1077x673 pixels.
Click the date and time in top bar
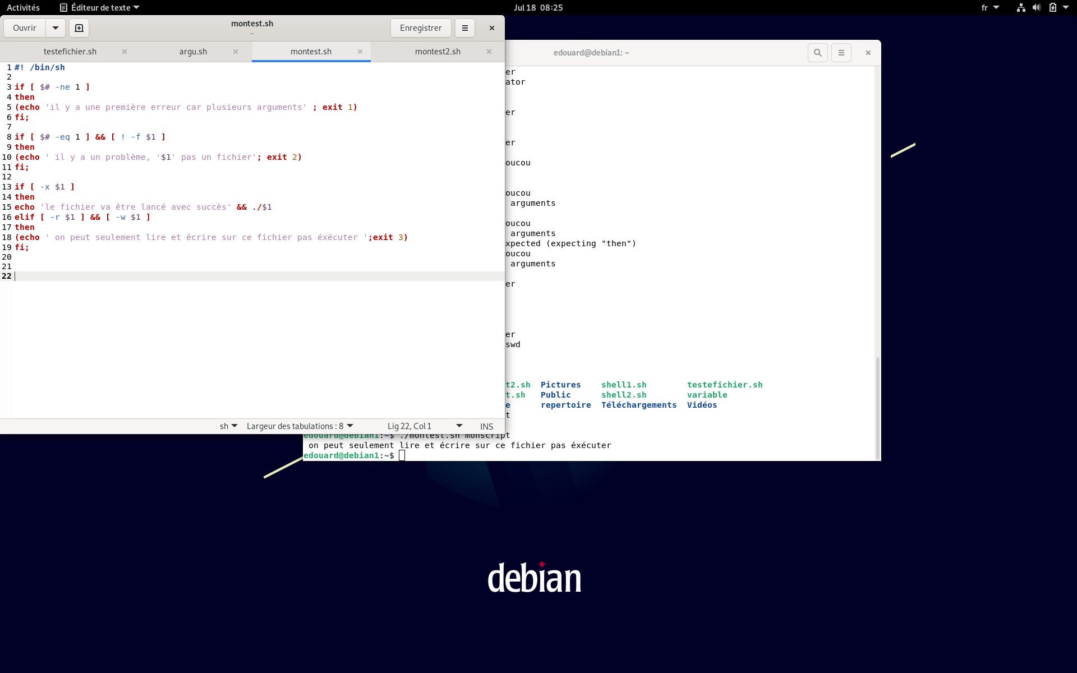pyautogui.click(x=538, y=7)
